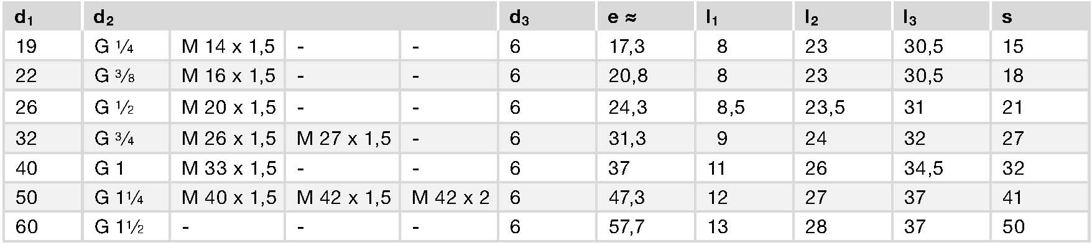Select the d1 value 40 cell
The height and width of the screenshot is (245, 1092).
pos(42,168)
